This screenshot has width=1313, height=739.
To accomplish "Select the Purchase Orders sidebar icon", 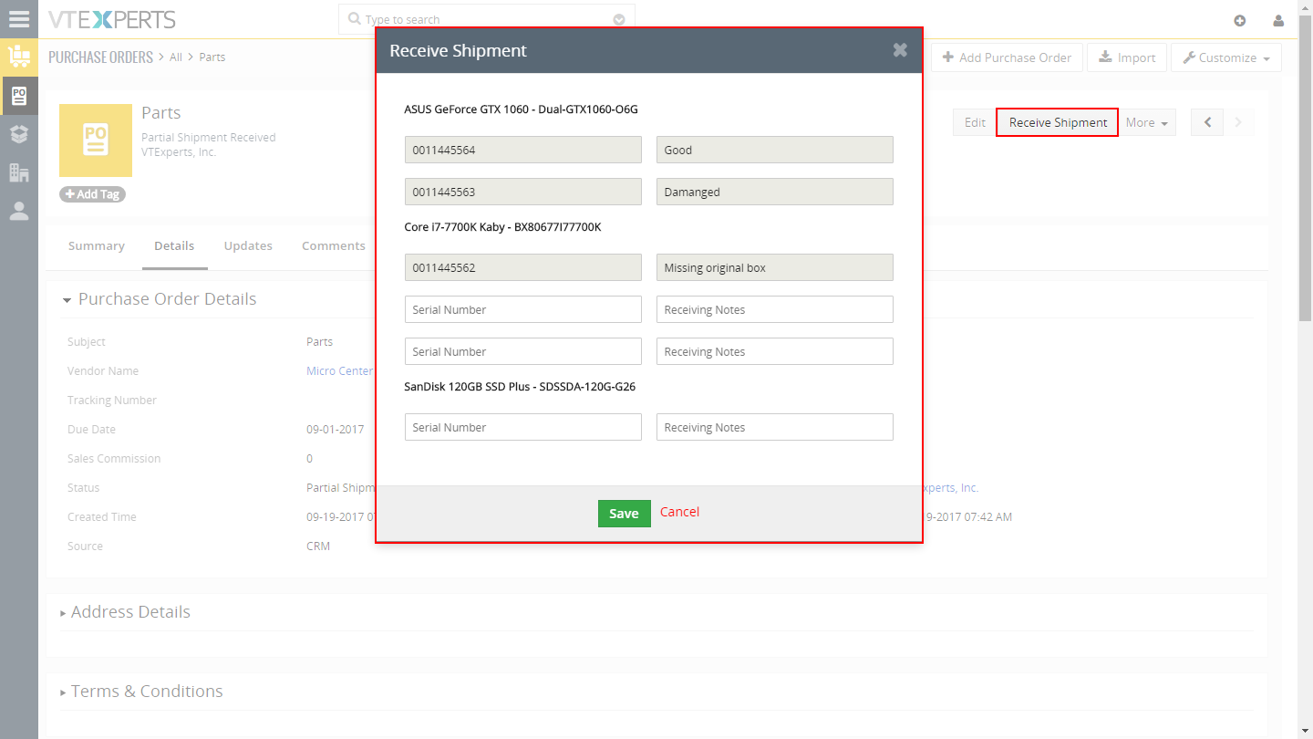I will coord(19,95).
